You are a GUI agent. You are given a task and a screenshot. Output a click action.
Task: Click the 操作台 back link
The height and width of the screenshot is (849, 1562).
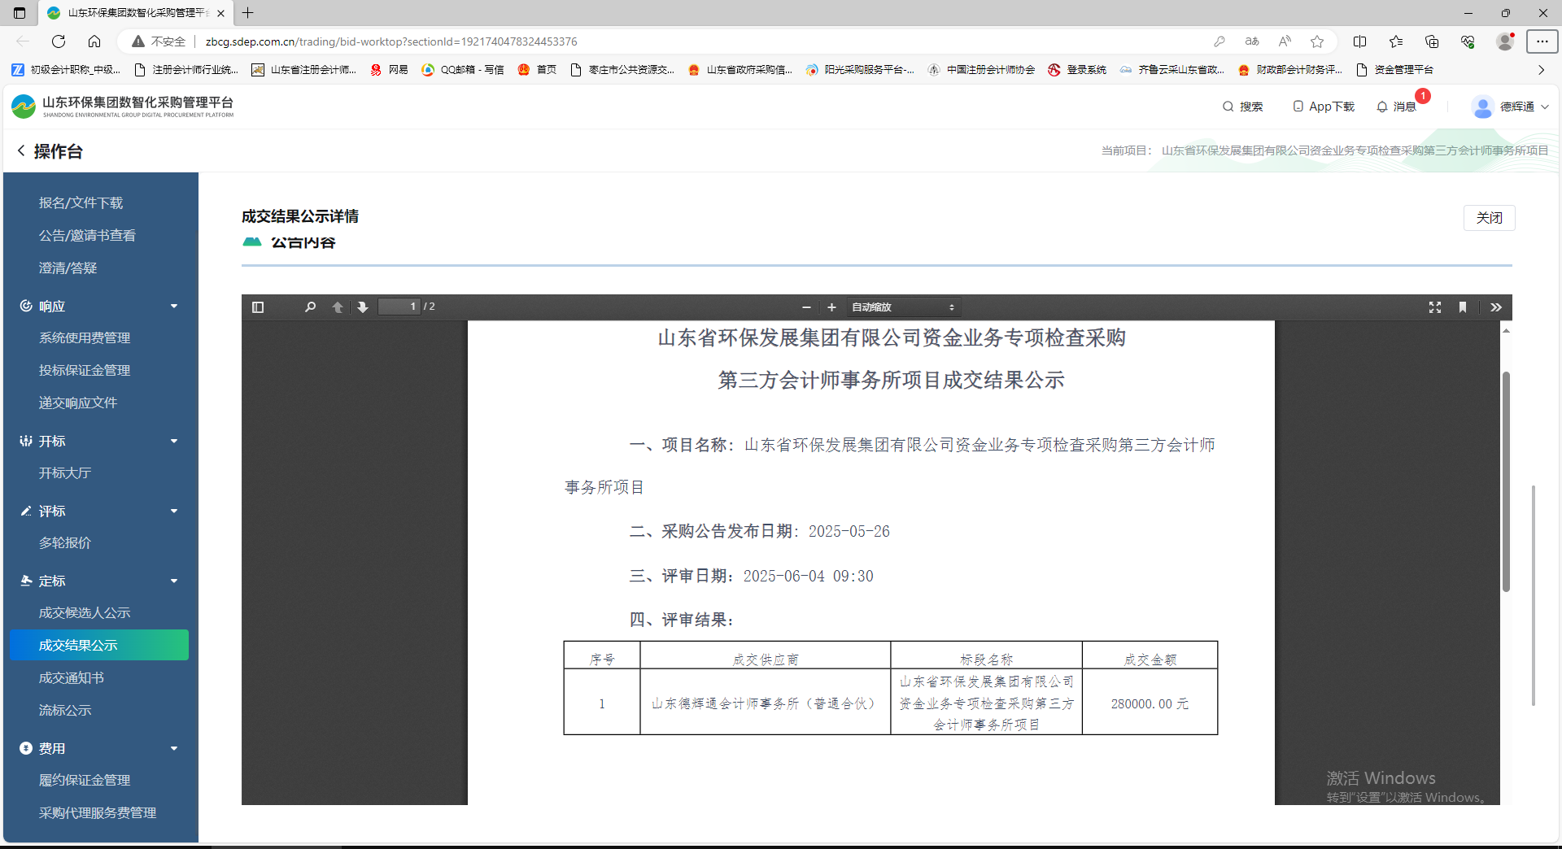(x=49, y=151)
